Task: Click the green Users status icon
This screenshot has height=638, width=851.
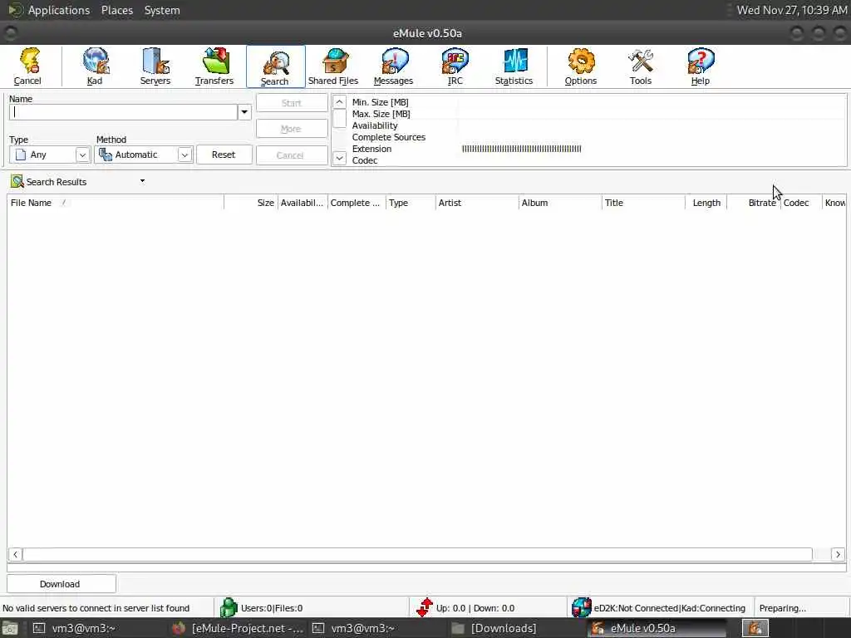Action: point(229,607)
